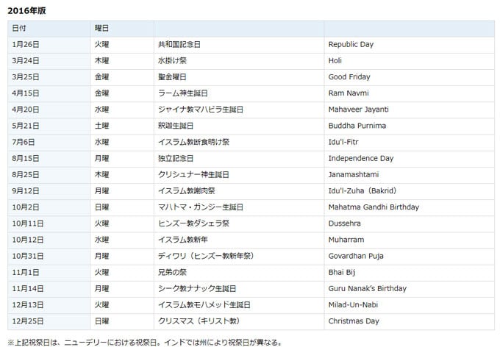Click the date cell '1月26日'
Viewport: 500px width, 347px height.
(x=49, y=45)
